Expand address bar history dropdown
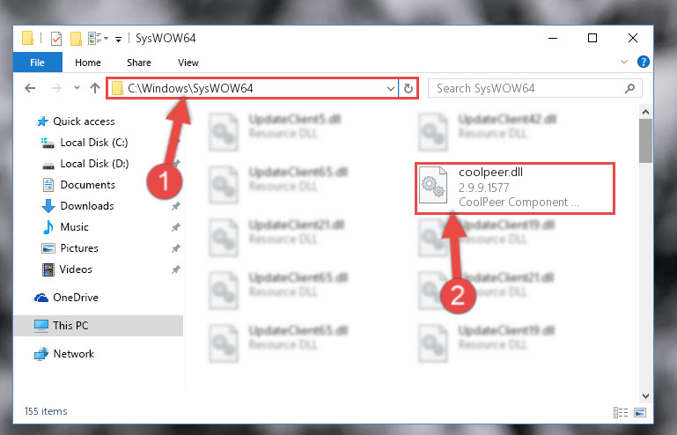The image size is (677, 435). pos(390,89)
